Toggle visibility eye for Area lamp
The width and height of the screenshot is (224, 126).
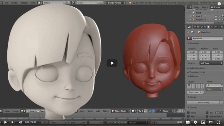216,16
